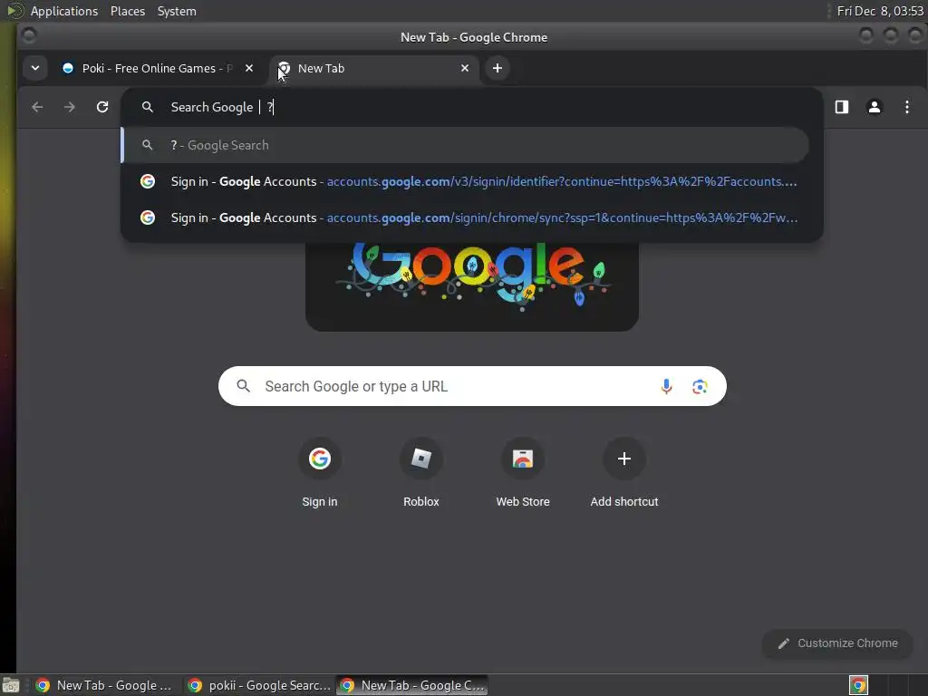Open Google Lens image search
The width and height of the screenshot is (928, 696).
[x=700, y=386]
